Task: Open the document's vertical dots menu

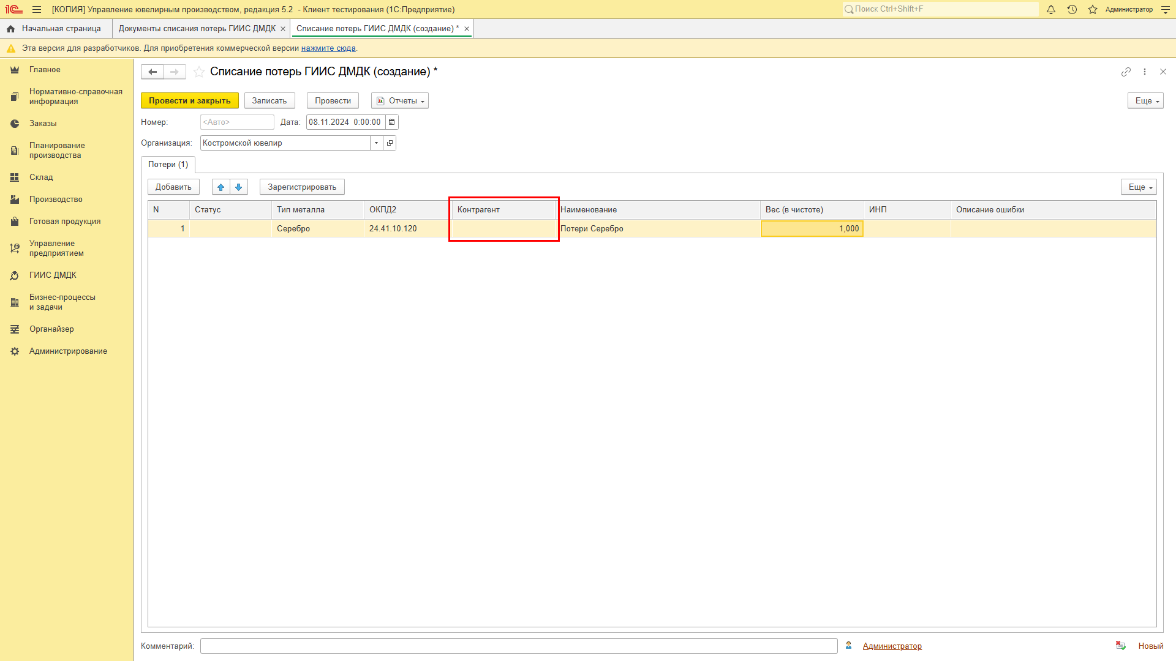Action: (1145, 72)
